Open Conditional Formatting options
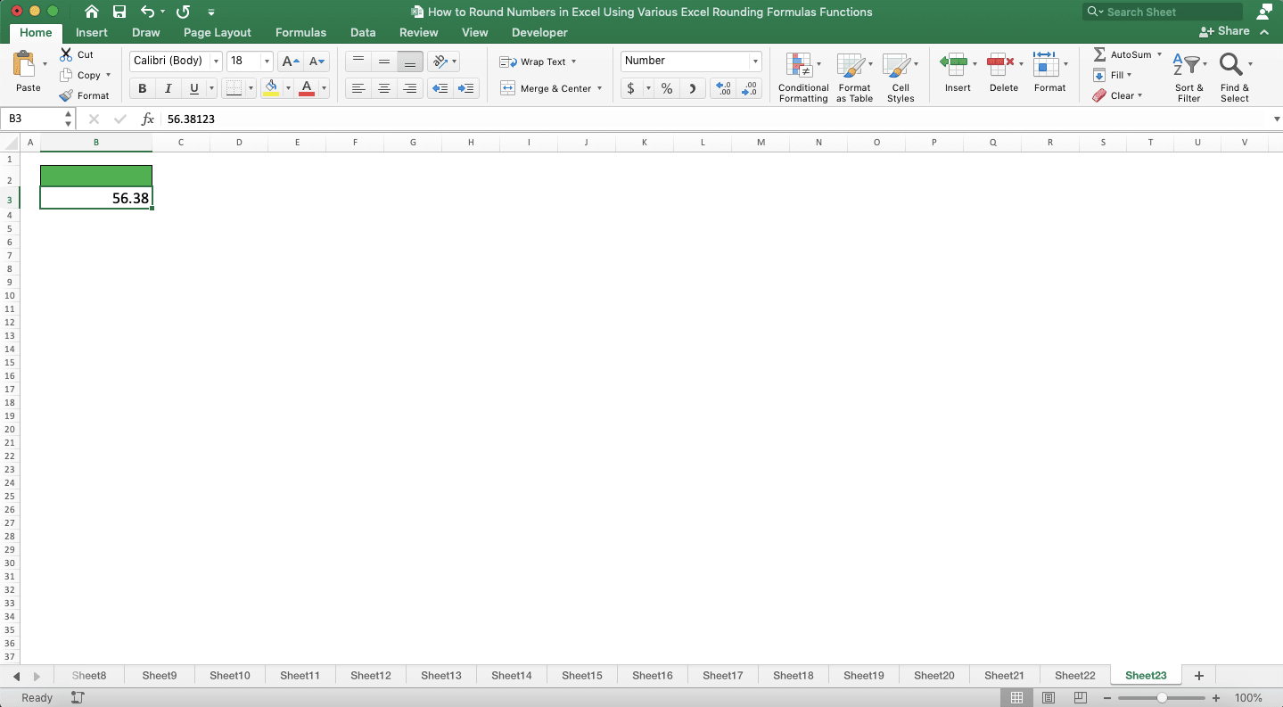This screenshot has width=1283, height=707. point(802,77)
